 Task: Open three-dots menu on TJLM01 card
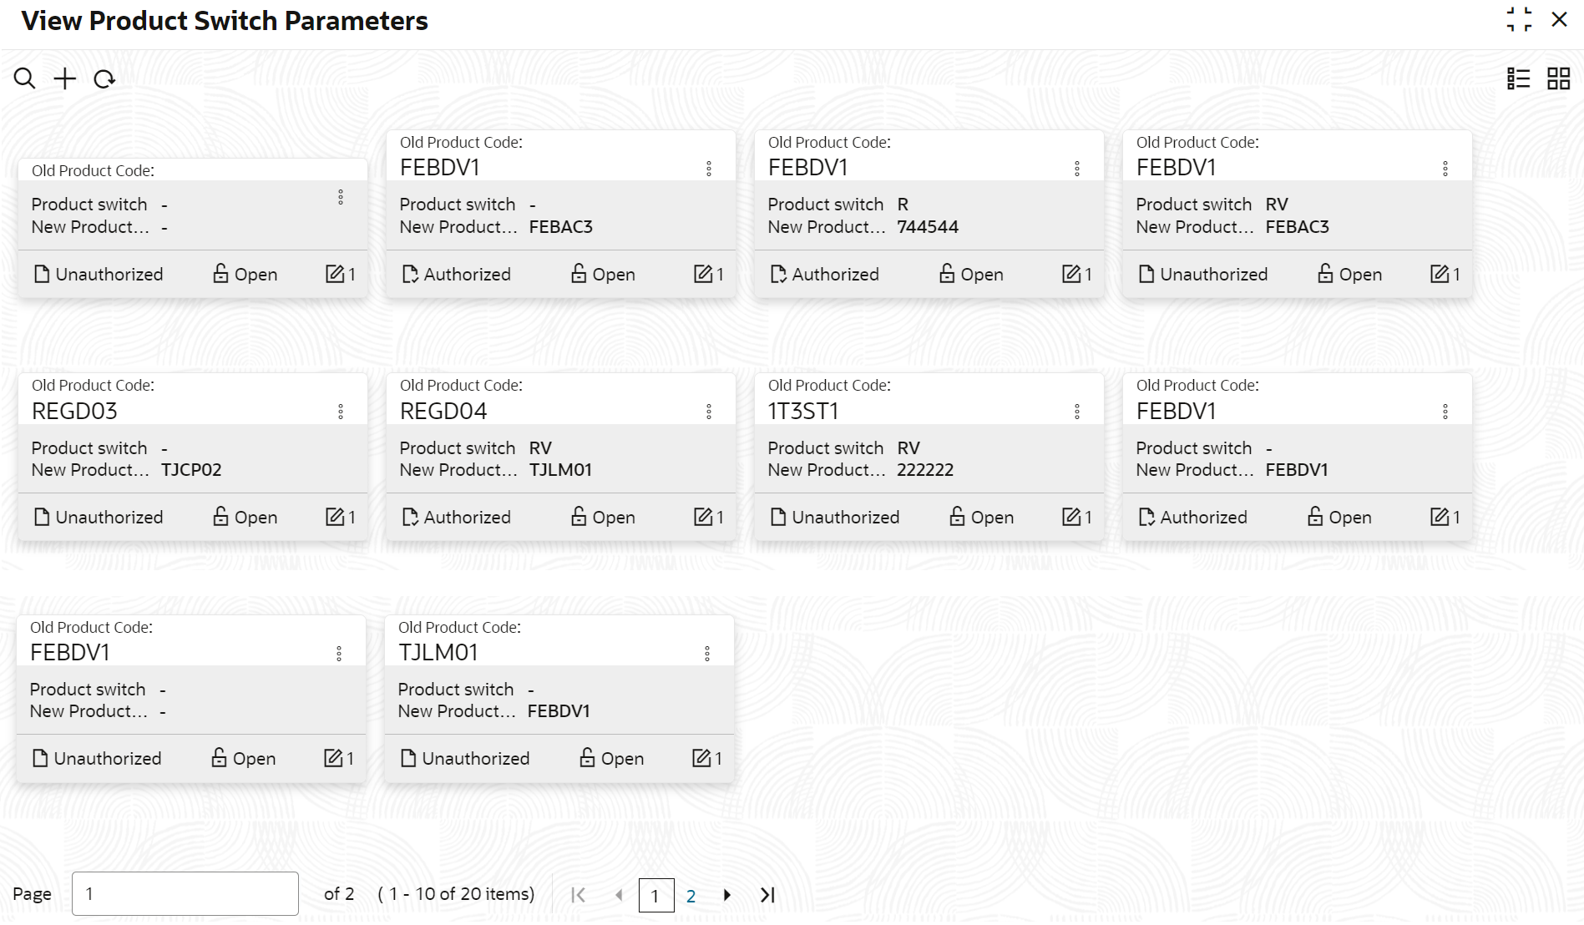707,654
